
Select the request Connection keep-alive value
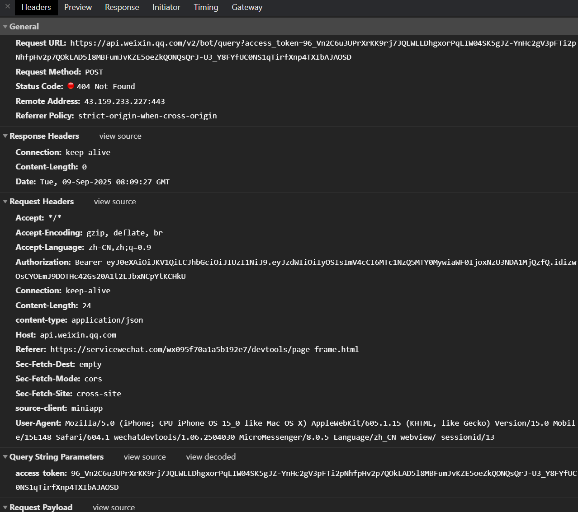pos(88,291)
